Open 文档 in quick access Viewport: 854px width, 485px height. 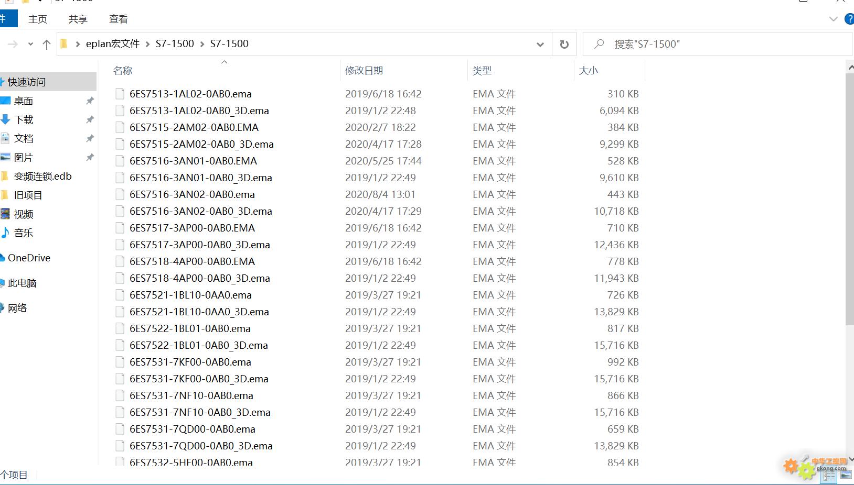(24, 138)
